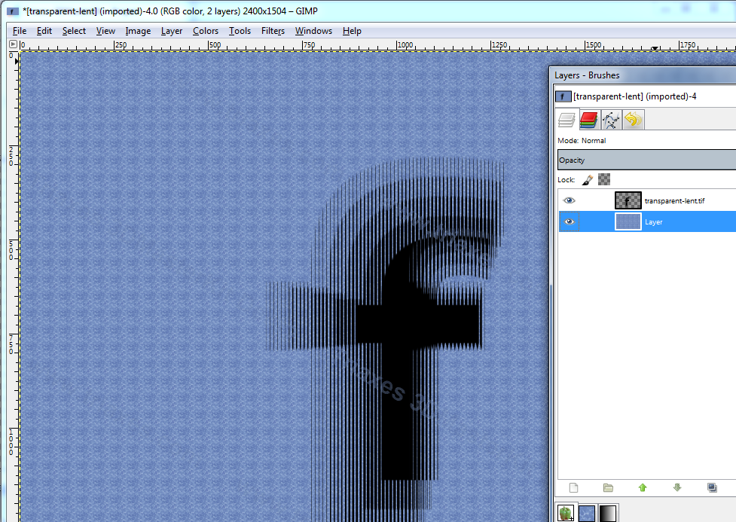
Task: Hide the layer named Layer
Action: click(x=569, y=221)
